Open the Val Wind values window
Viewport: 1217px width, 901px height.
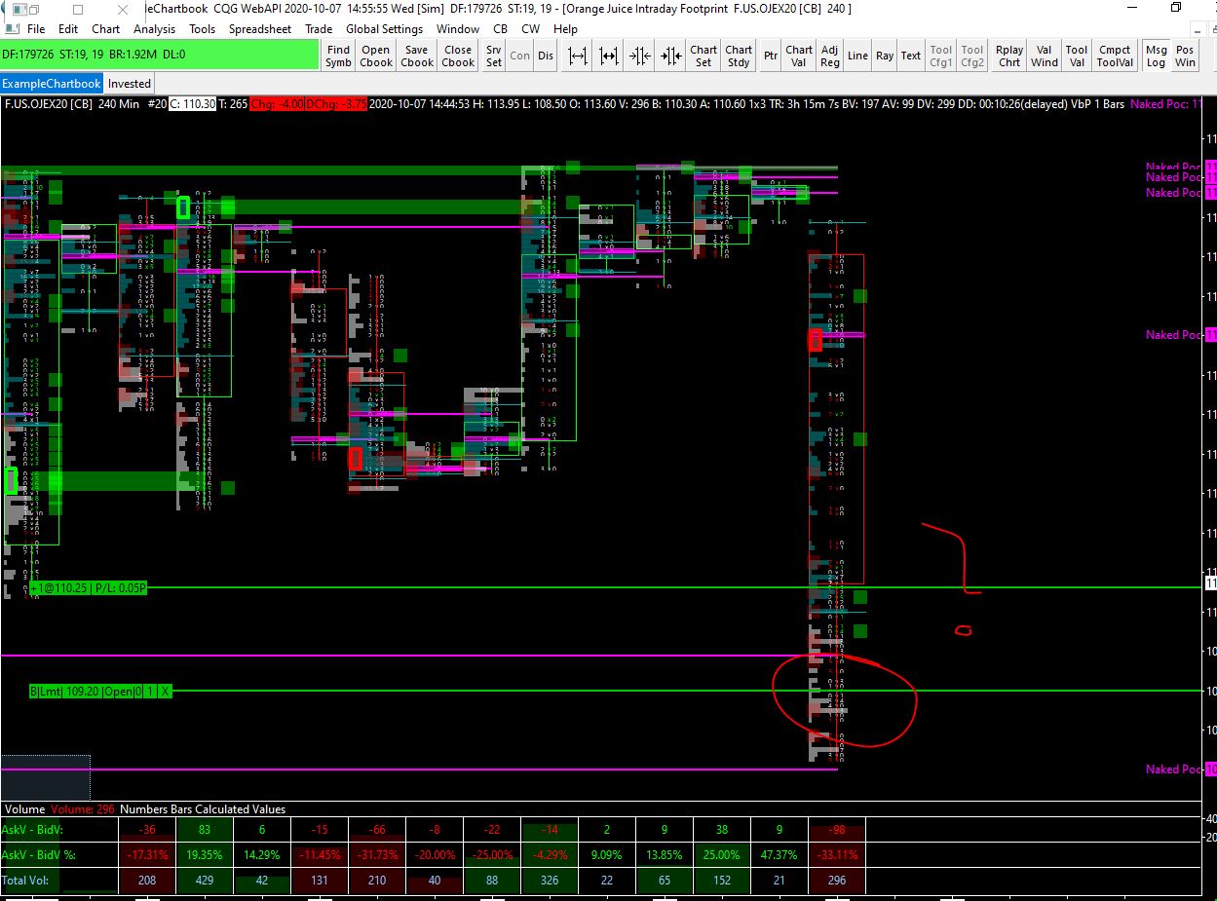tap(1045, 56)
